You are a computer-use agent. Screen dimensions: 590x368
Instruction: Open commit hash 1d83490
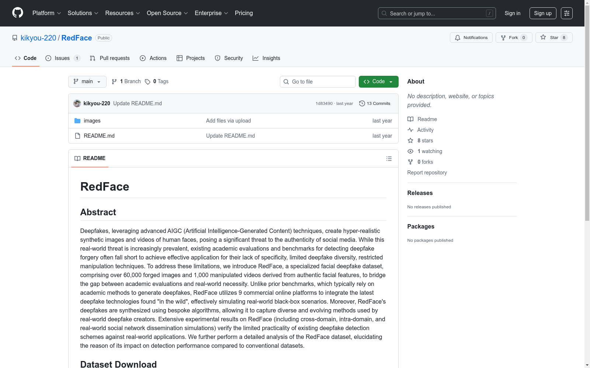click(x=324, y=103)
